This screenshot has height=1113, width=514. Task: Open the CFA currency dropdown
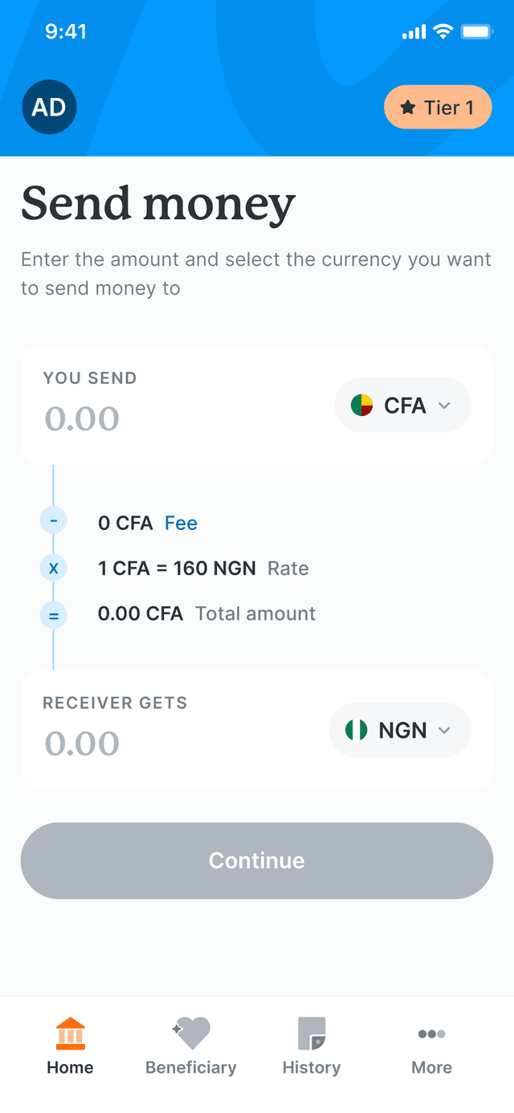tap(402, 406)
